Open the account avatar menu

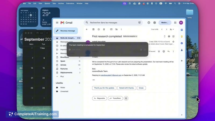[181, 23]
